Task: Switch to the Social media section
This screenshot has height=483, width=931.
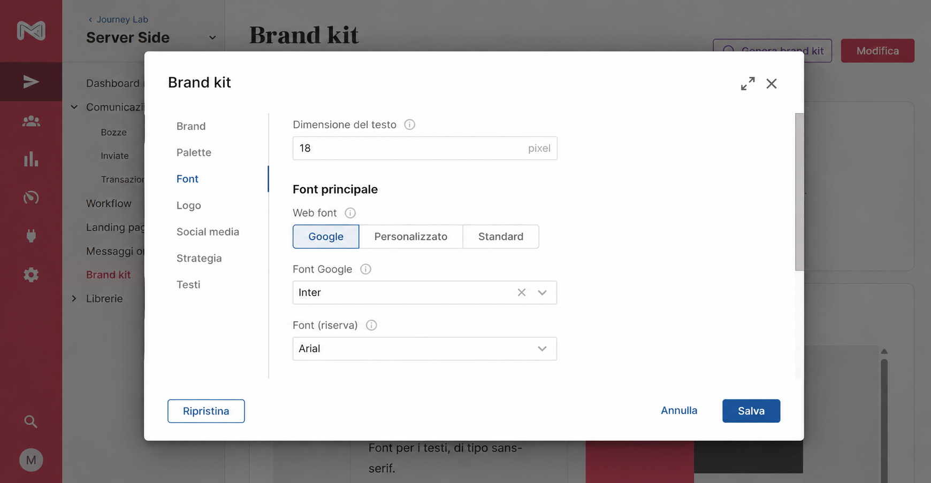Action: [208, 232]
